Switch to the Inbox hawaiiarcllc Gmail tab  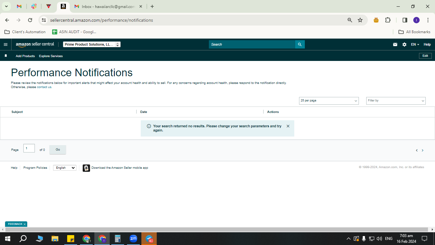click(108, 6)
